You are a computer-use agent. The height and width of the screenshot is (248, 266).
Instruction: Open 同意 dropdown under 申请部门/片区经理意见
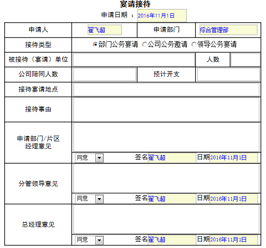click(x=90, y=158)
